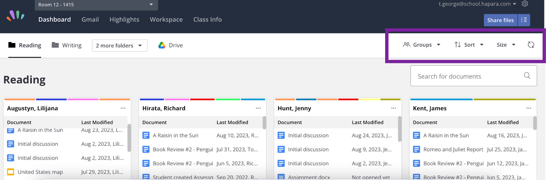
Task: Click the search magnifier icon
Action: pos(527,76)
